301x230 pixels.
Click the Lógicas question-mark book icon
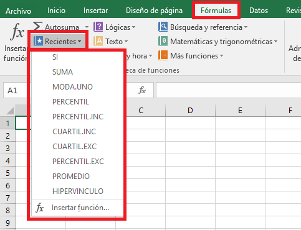[x=98, y=27]
